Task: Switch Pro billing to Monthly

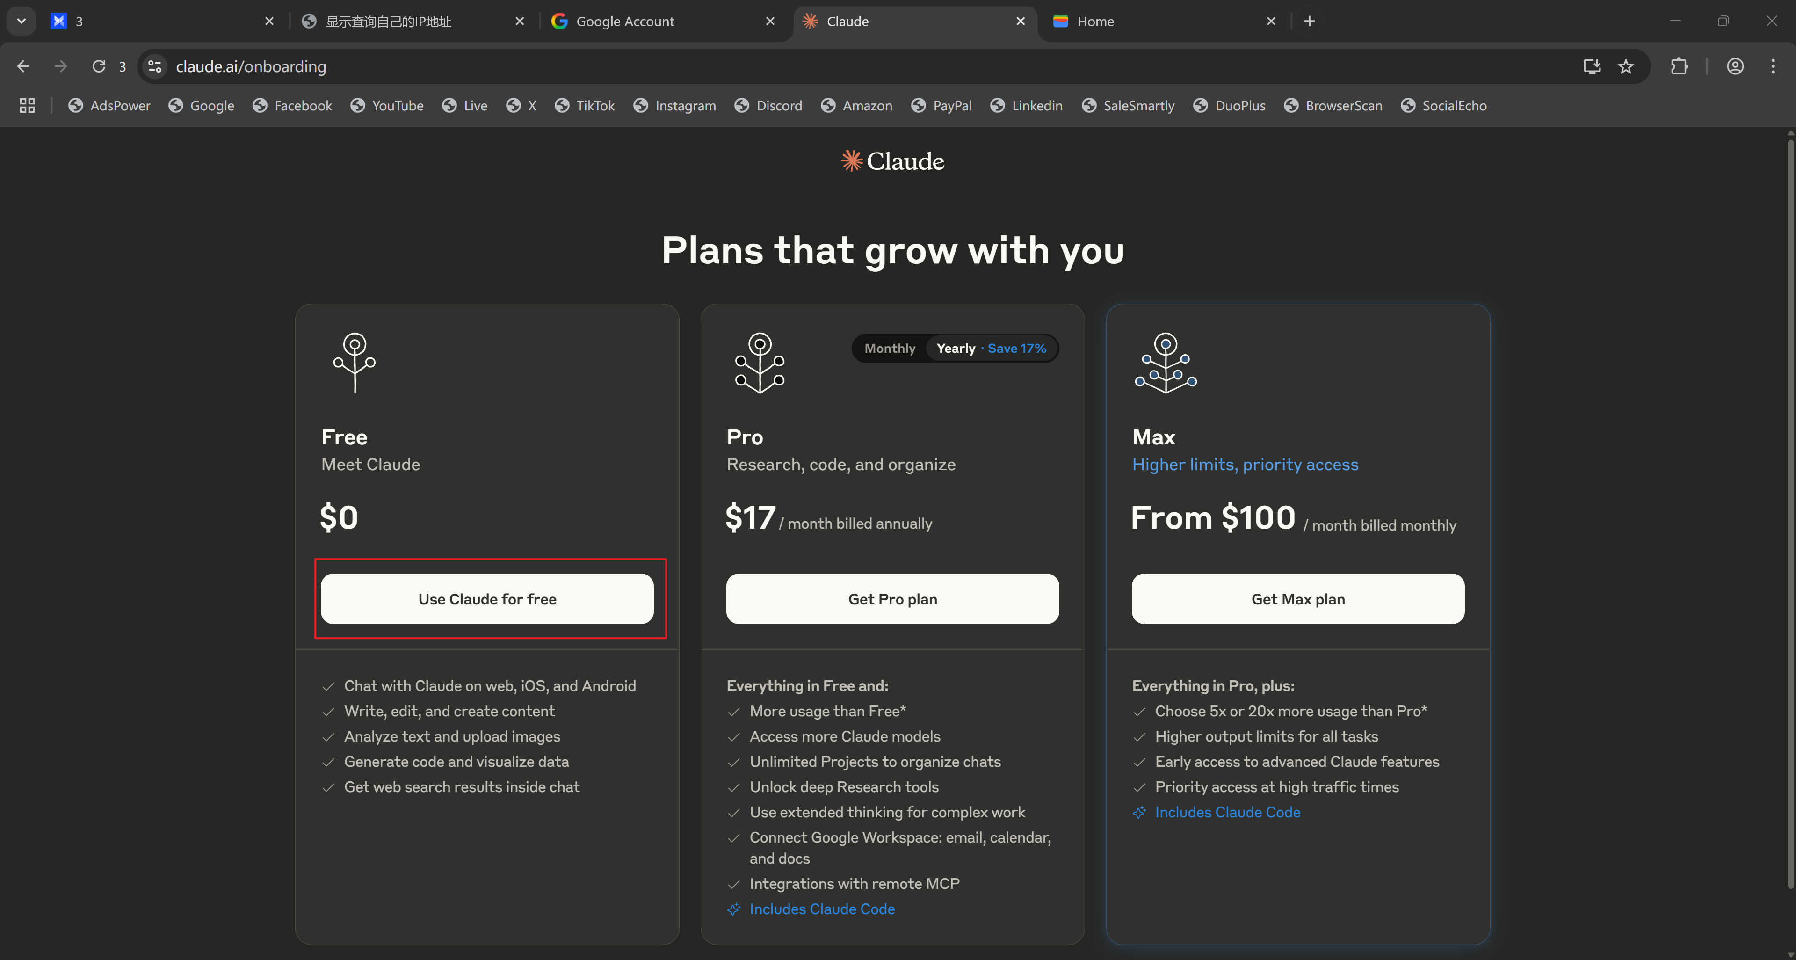Action: point(890,348)
